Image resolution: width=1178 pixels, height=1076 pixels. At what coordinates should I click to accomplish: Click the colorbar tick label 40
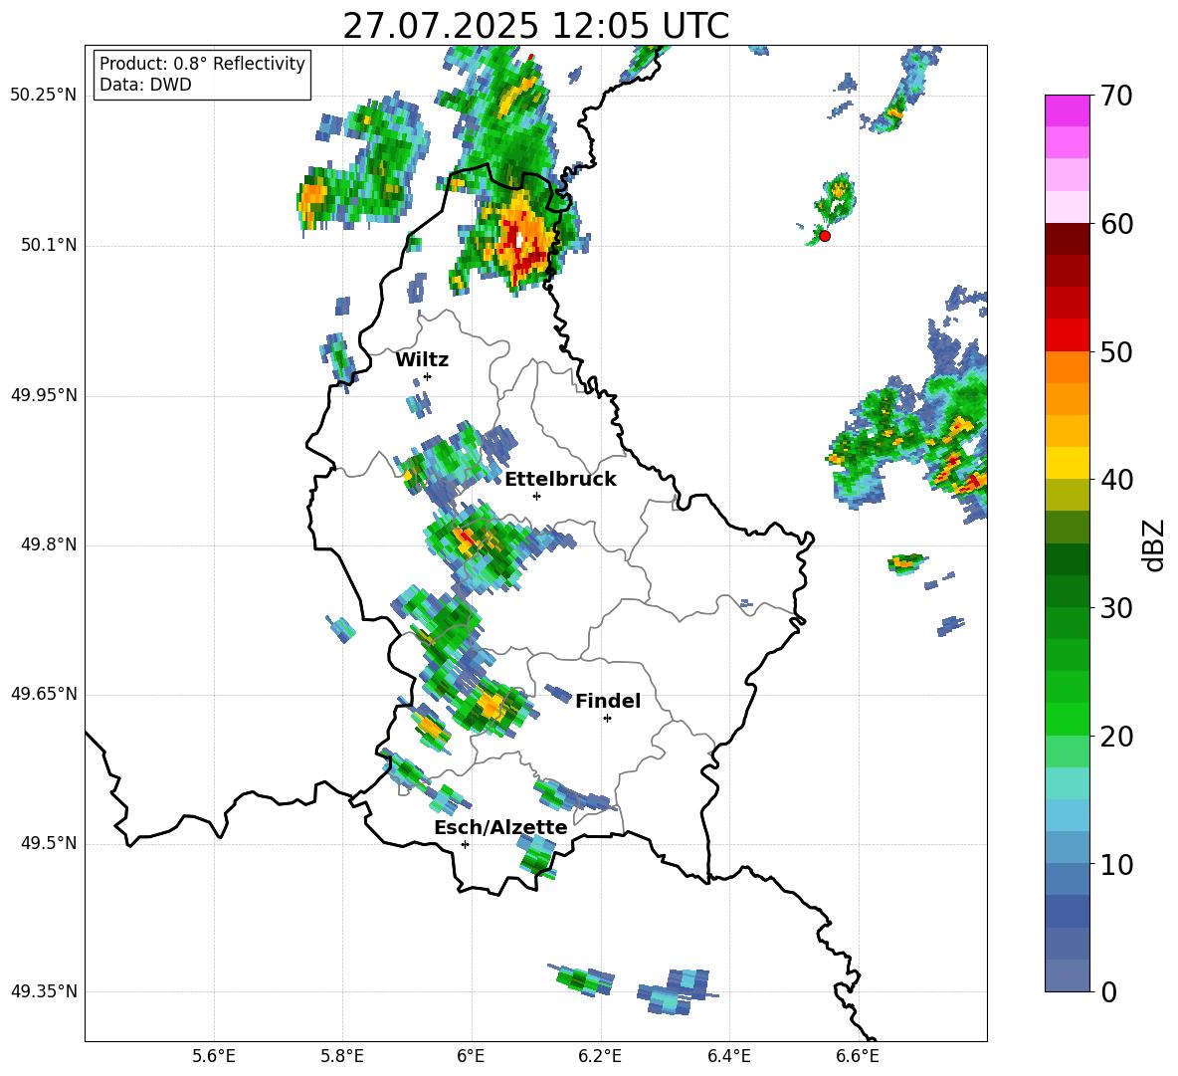[x=1116, y=480]
